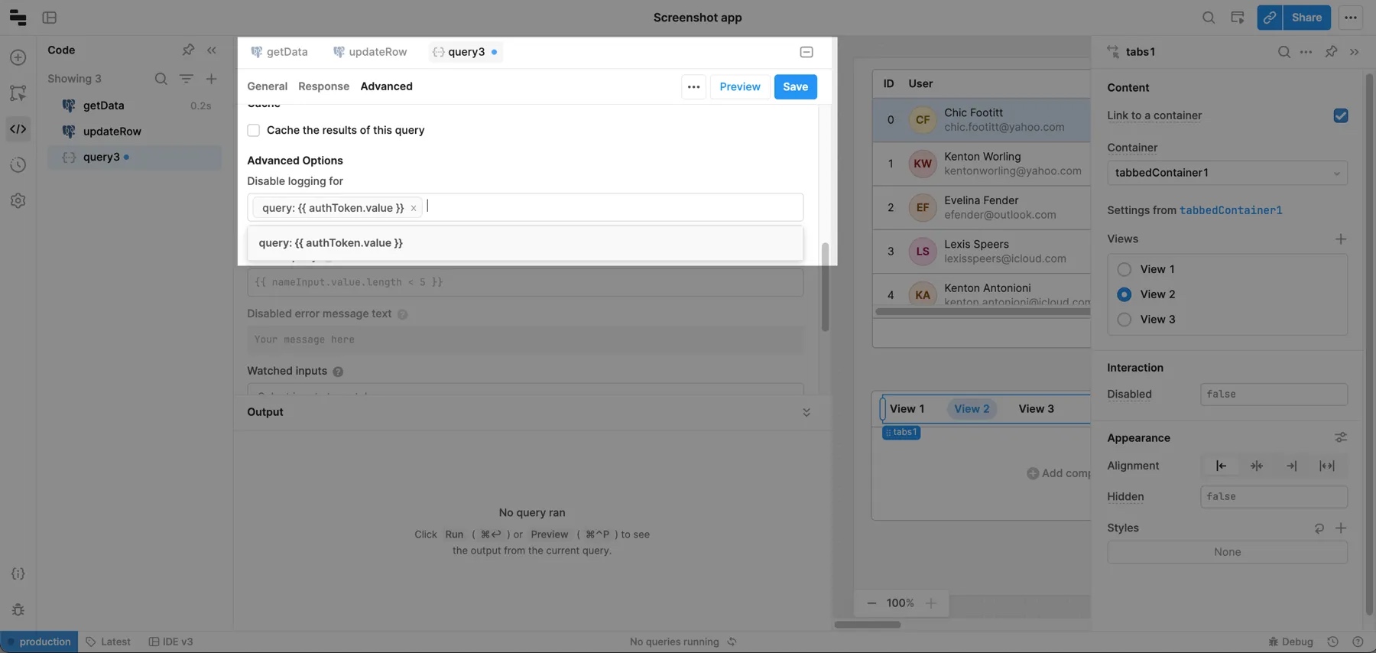
Task: Open Appearance settings sliders icon
Action: coord(1341,438)
